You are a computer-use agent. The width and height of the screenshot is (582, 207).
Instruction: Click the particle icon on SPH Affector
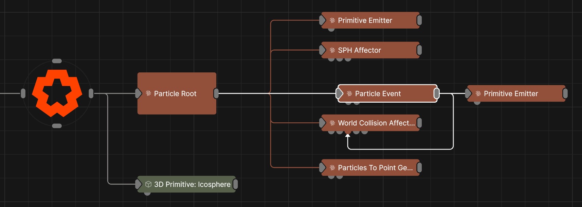coord(332,50)
